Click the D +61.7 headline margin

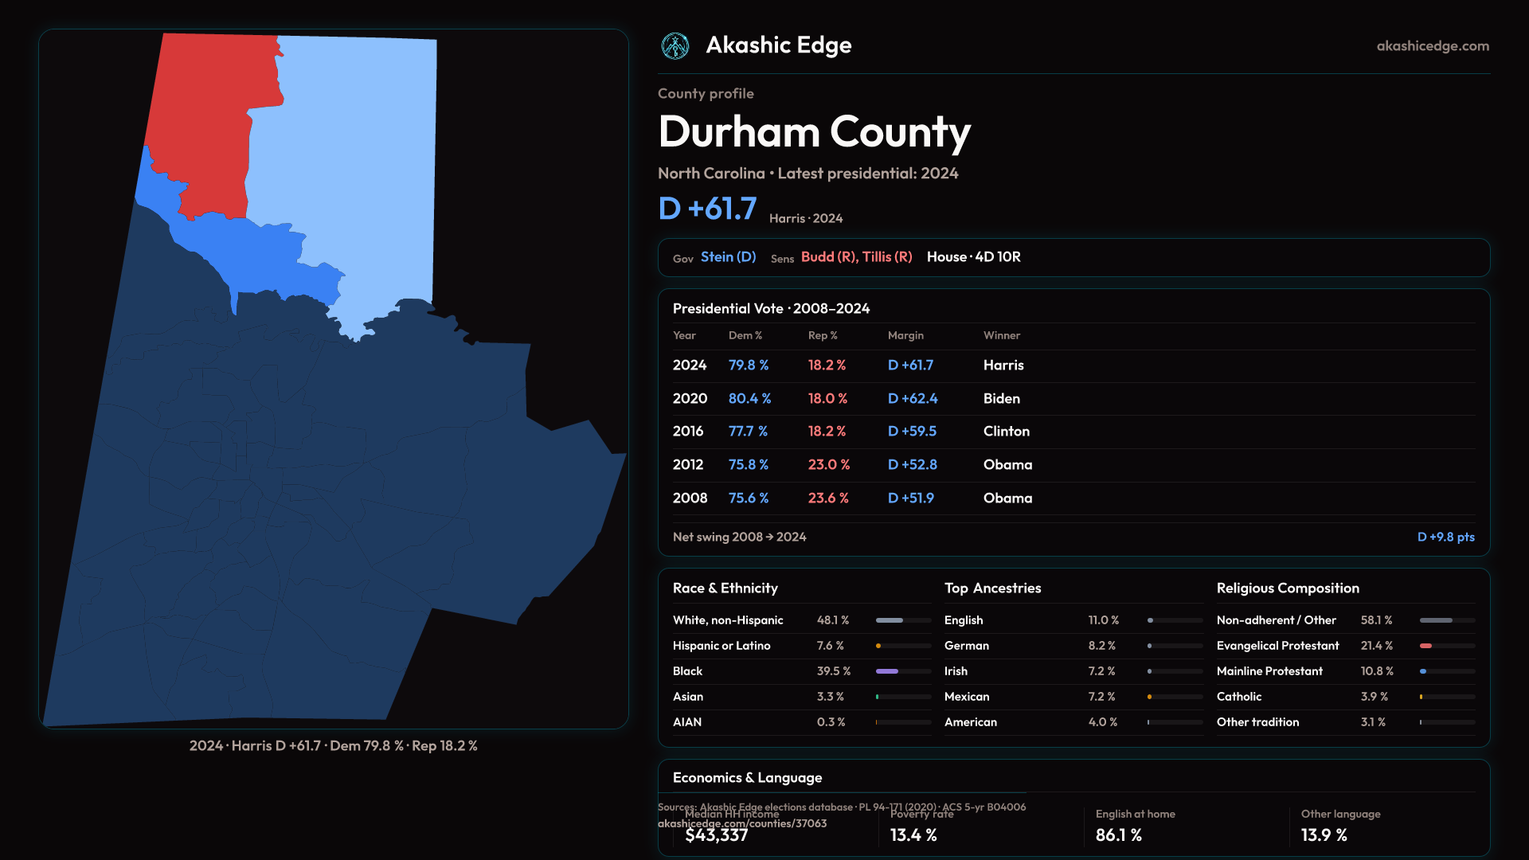[x=707, y=209]
